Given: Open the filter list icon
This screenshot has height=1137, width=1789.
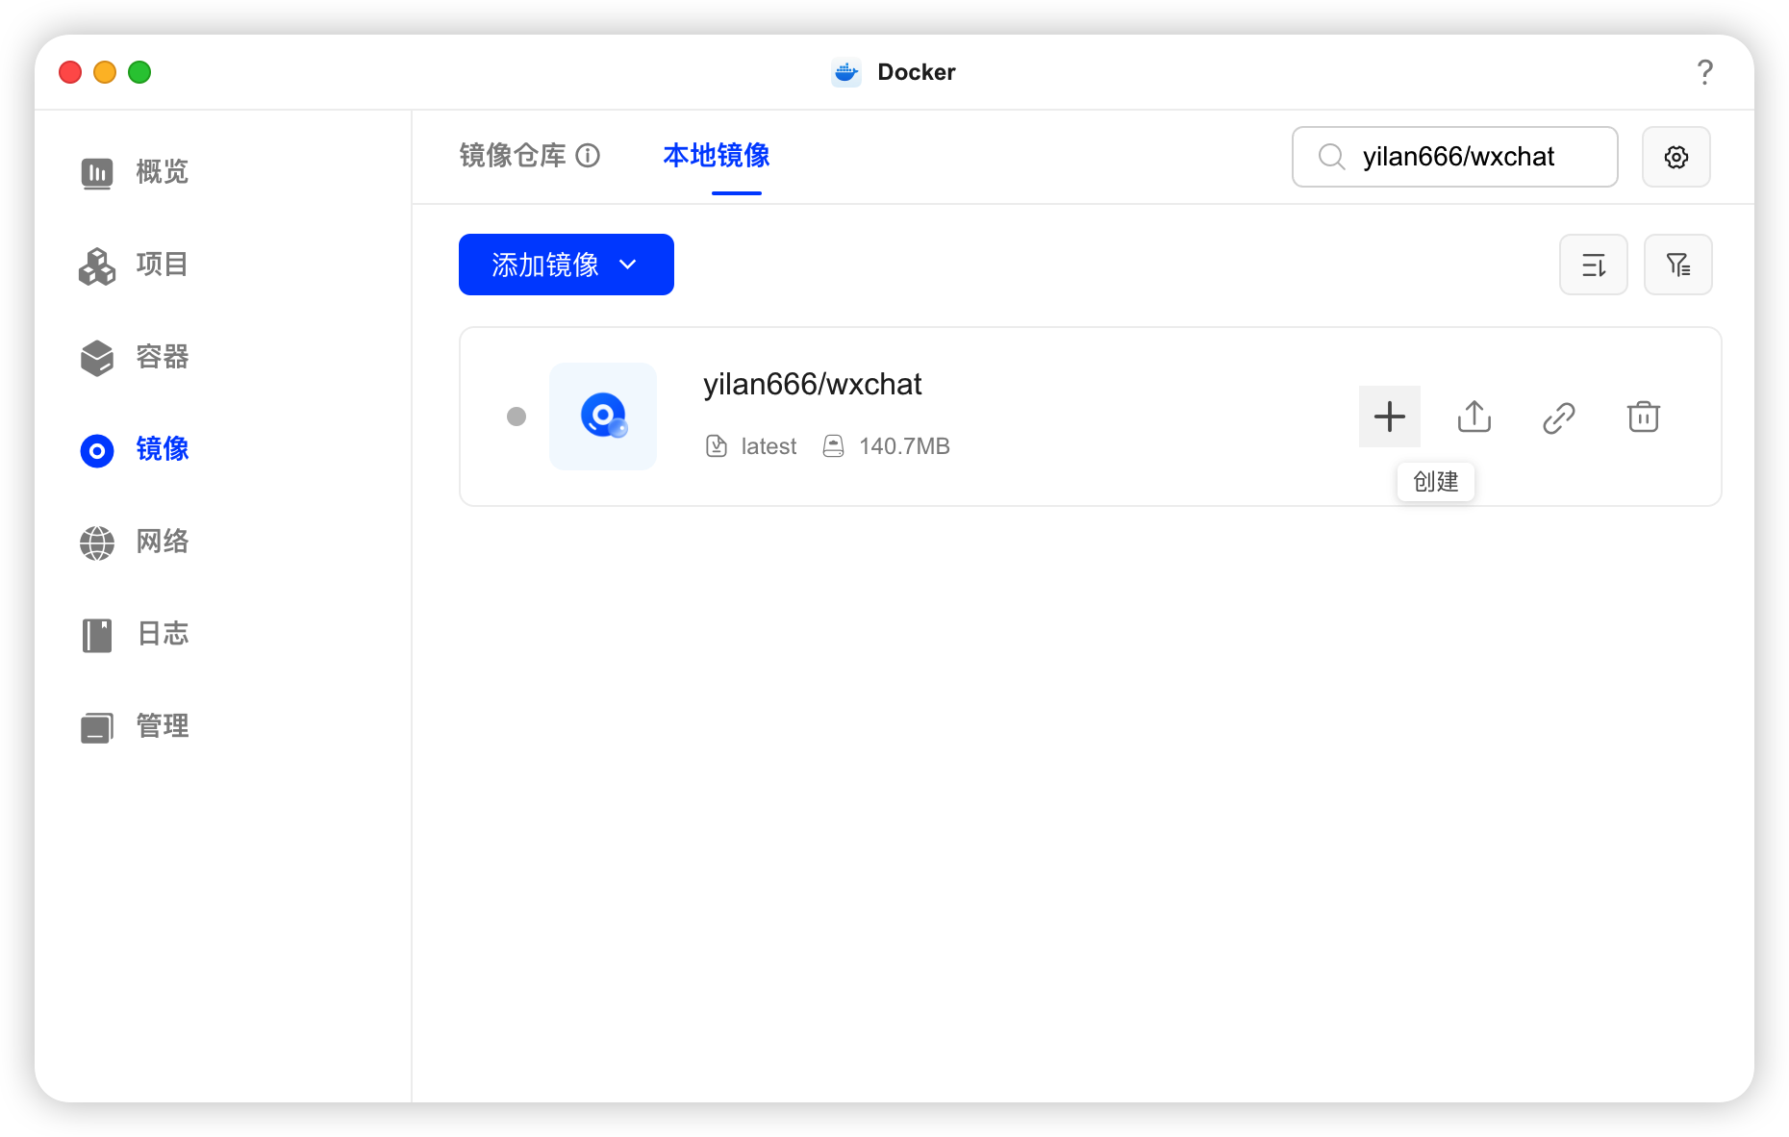Looking at the screenshot, I should coord(1678,265).
